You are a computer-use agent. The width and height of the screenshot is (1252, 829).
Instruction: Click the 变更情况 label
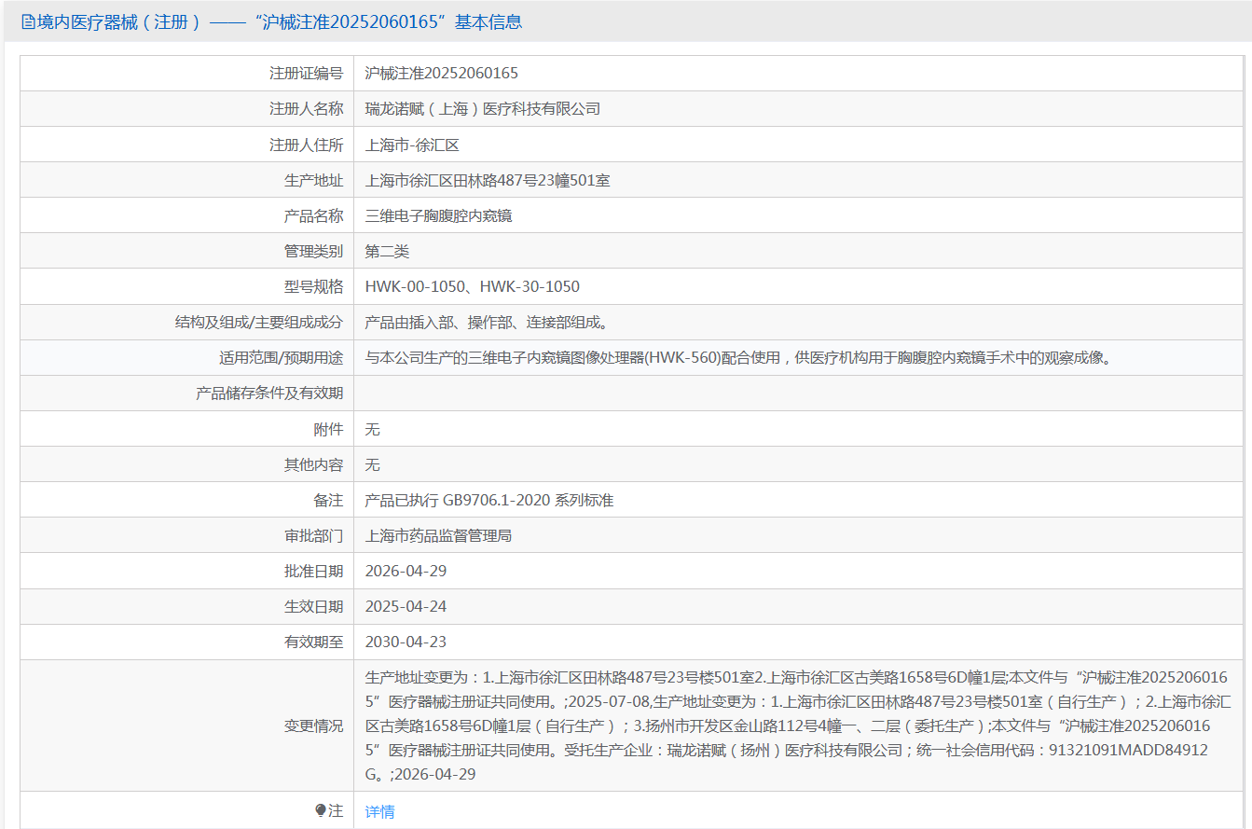click(314, 725)
